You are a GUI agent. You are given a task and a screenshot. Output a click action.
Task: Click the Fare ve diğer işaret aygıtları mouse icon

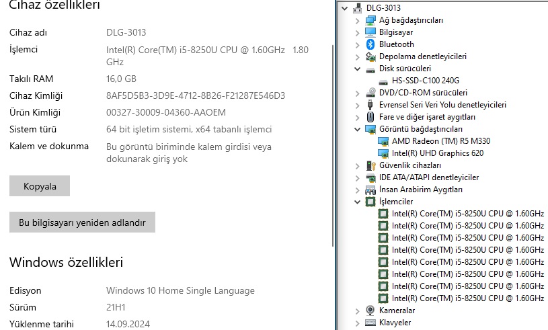tap(370, 117)
